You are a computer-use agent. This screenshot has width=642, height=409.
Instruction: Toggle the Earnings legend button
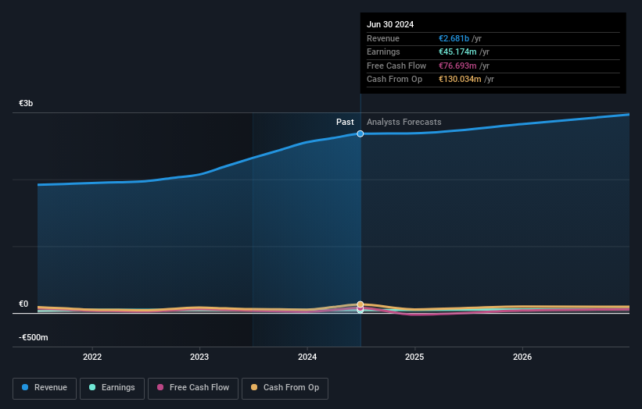click(x=112, y=388)
